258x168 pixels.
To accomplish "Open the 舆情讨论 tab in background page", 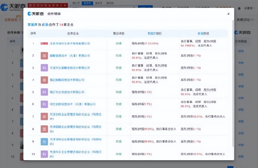I will click(243, 20).
